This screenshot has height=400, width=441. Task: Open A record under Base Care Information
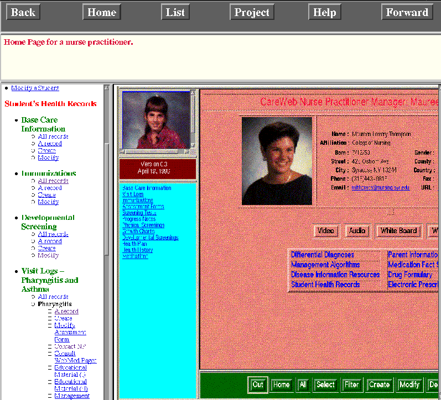pos(50,144)
